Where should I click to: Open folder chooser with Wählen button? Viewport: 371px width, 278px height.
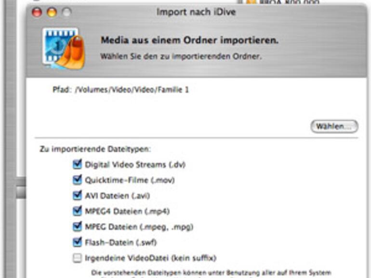tap(334, 126)
